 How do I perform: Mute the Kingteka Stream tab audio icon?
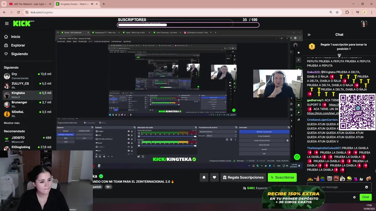tap(92, 4)
